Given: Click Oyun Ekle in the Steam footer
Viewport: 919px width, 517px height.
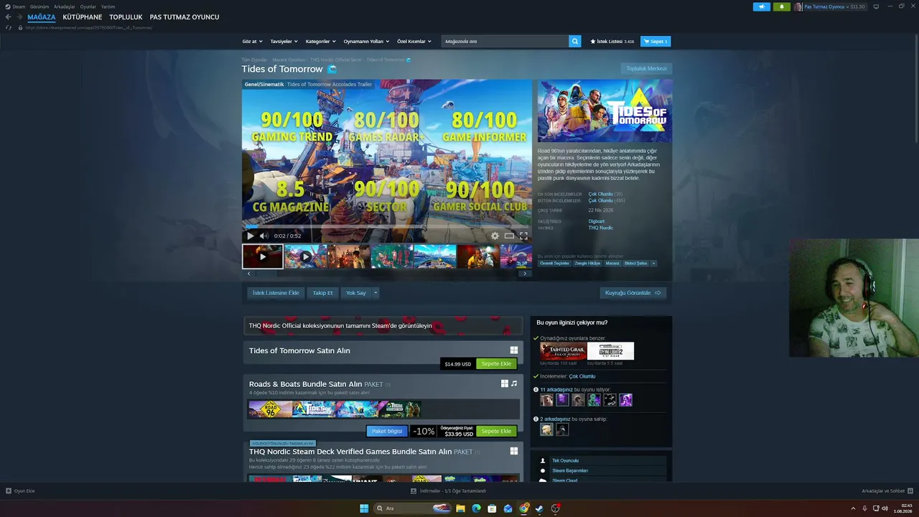Looking at the screenshot, I should coord(20,491).
